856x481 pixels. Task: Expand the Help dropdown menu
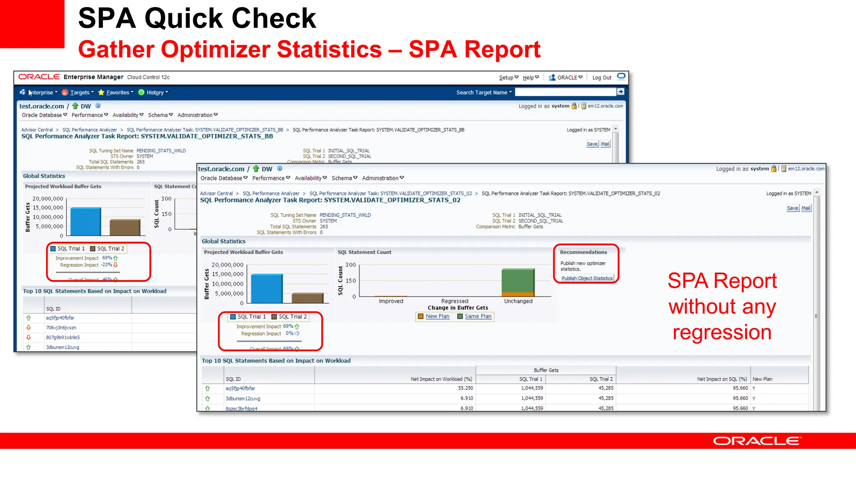(x=530, y=78)
